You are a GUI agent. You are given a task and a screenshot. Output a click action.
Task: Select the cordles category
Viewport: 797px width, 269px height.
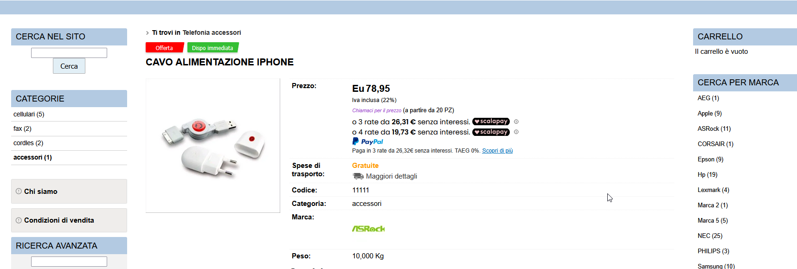point(28,143)
